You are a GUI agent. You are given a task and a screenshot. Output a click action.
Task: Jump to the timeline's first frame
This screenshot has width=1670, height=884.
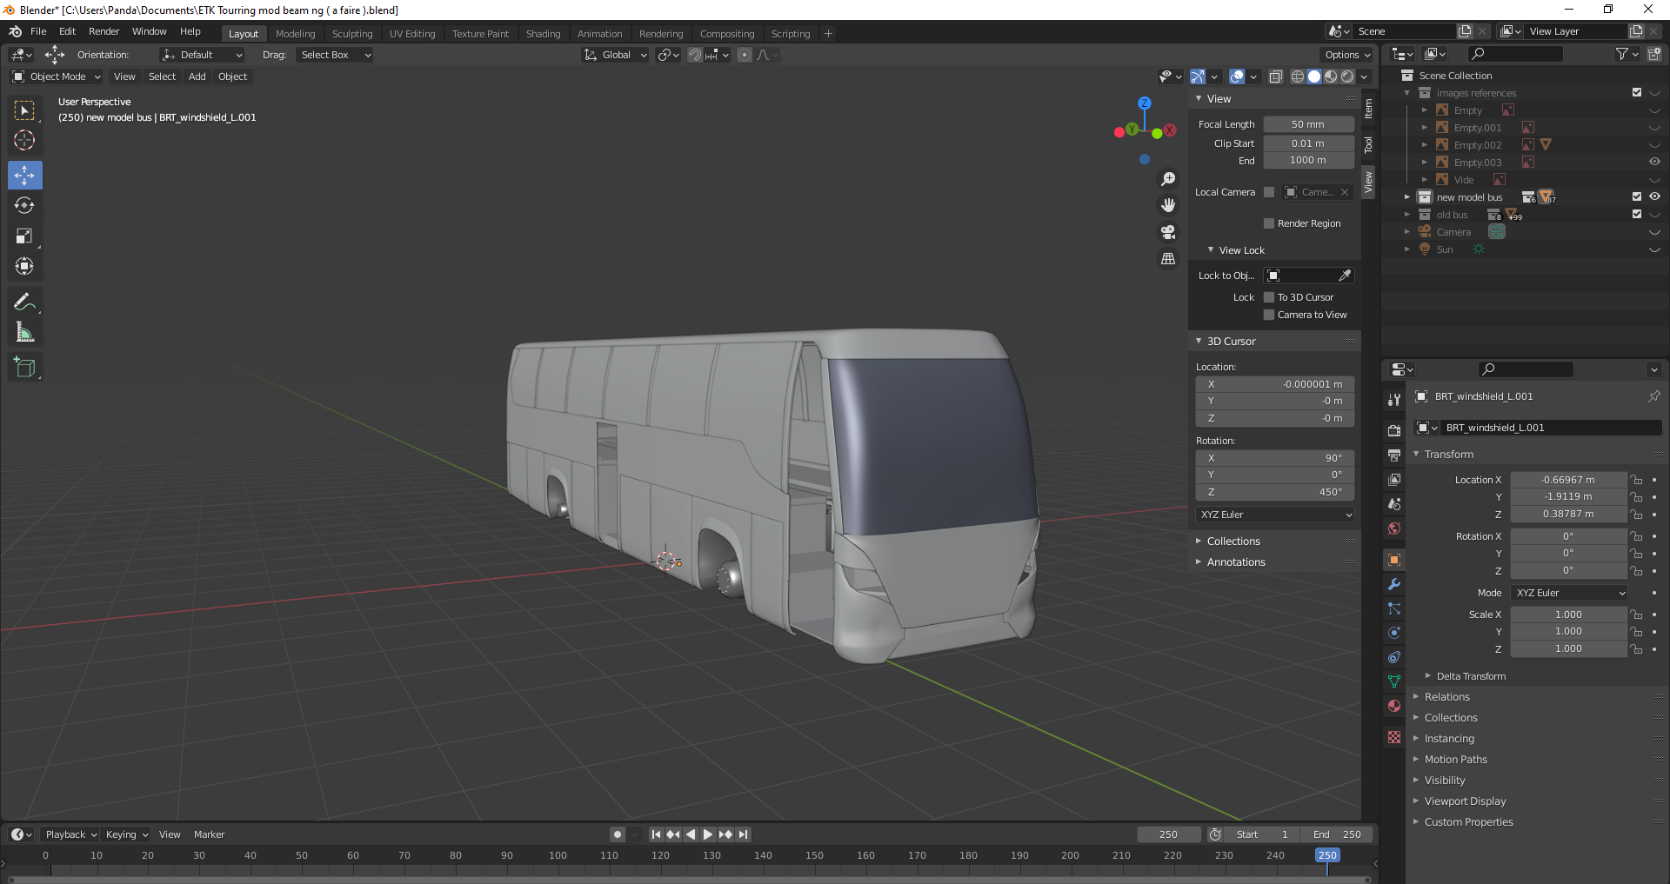pos(656,834)
